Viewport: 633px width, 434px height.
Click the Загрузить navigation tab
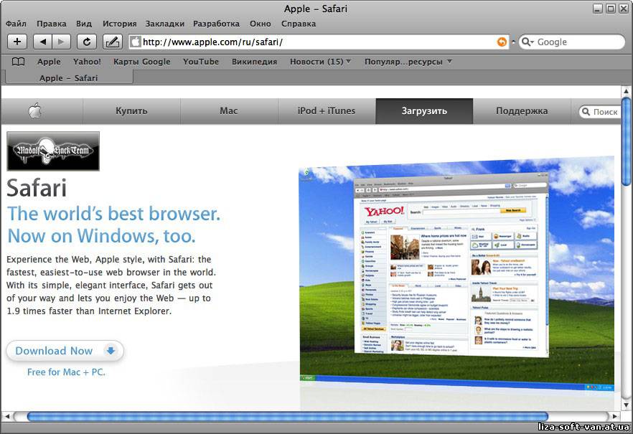point(424,111)
